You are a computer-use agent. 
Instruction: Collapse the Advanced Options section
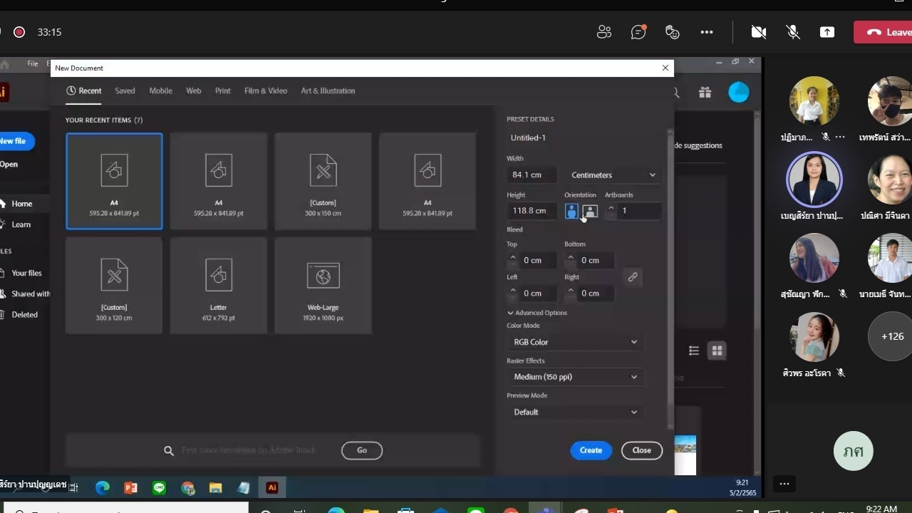537,313
